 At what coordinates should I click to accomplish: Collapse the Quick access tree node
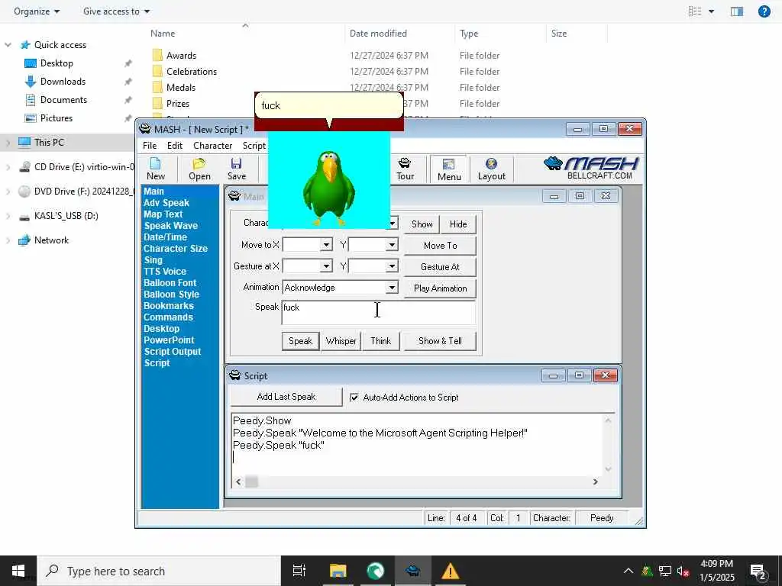pos(8,45)
